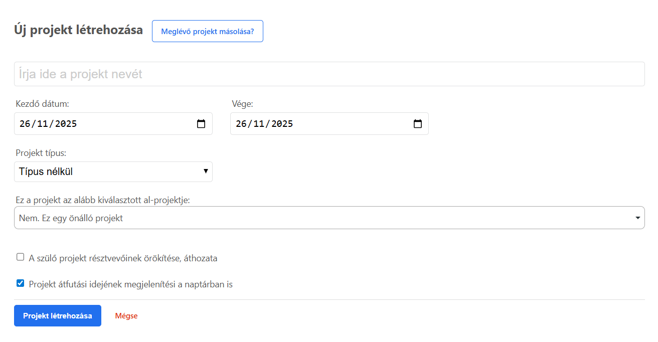The image size is (658, 342).
Task: Open the Vége date calendar picker icon
Action: pyautogui.click(x=417, y=124)
